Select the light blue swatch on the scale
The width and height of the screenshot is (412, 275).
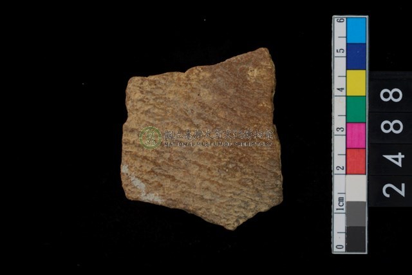coord(356,30)
